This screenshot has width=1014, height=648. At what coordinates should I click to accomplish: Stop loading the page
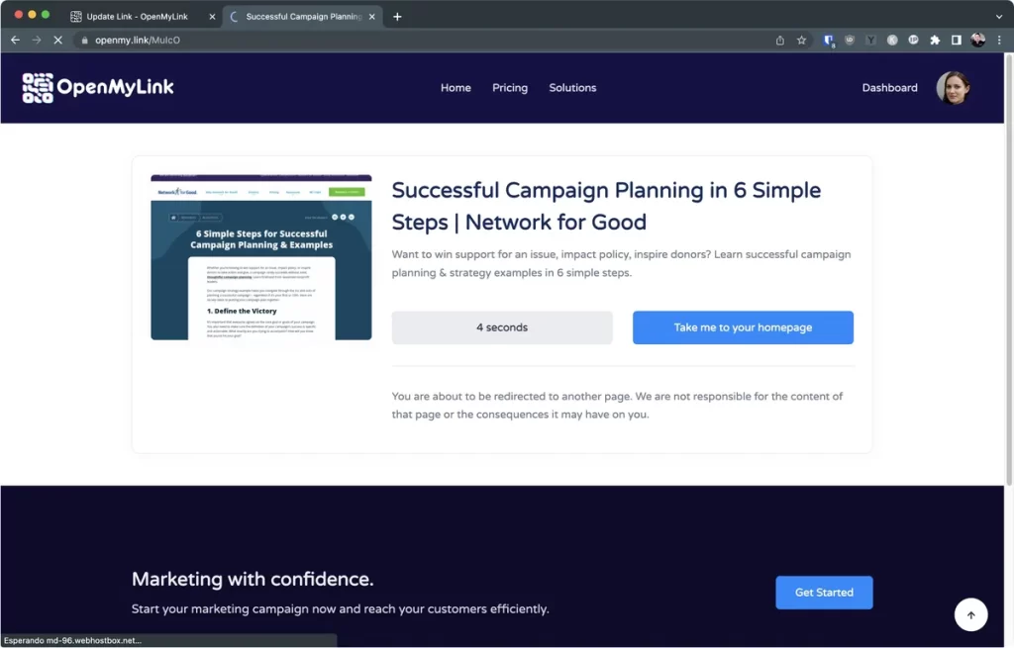tap(57, 40)
